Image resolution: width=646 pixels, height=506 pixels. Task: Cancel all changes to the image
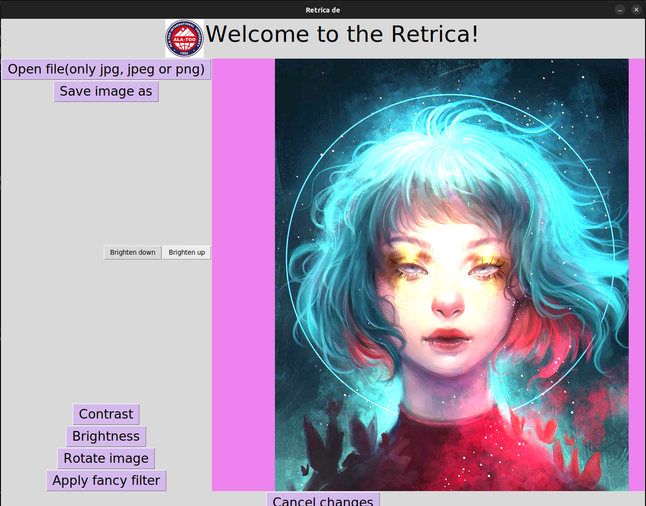(323, 501)
